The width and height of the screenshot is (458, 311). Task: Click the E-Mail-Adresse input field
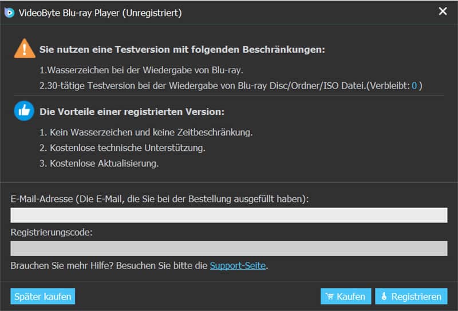[x=228, y=215]
